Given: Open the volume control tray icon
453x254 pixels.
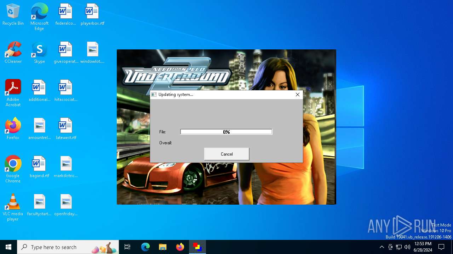Looking at the screenshot, I should pos(407,247).
